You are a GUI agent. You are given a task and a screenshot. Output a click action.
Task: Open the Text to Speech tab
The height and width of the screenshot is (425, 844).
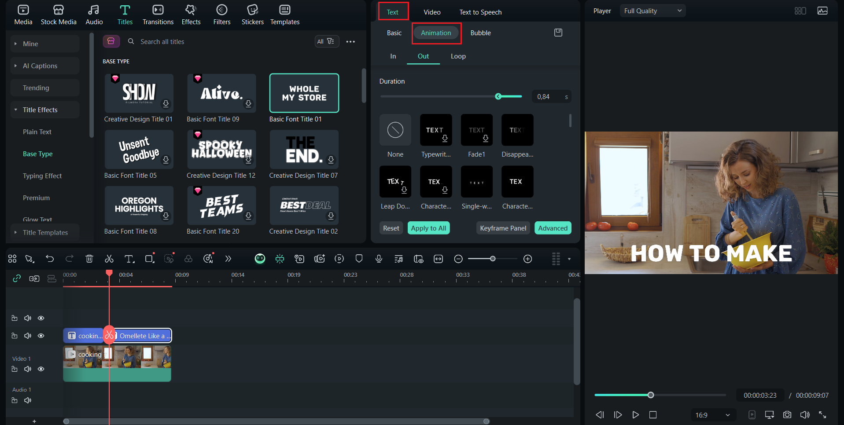[480, 12]
